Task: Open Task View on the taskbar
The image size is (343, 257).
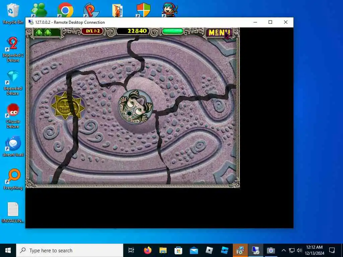Action: [x=131, y=250]
